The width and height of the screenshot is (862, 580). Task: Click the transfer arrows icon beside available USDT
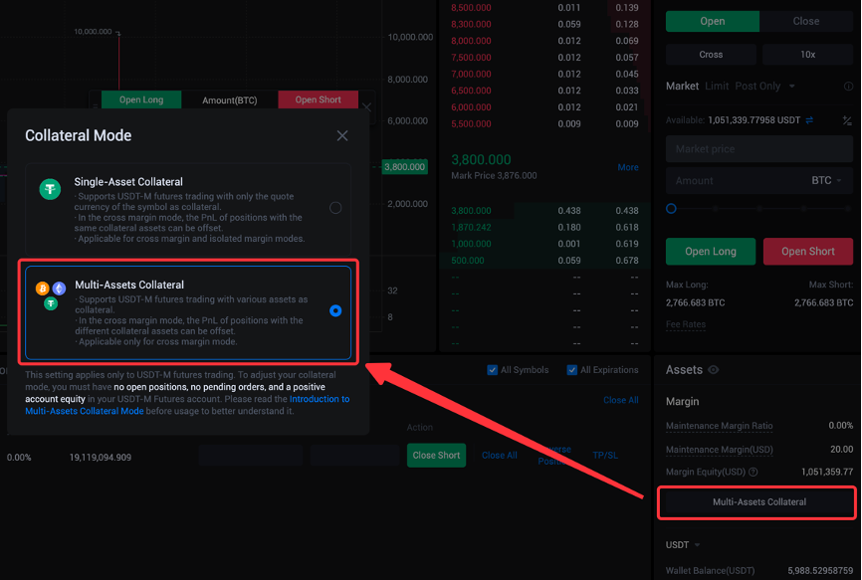809,120
